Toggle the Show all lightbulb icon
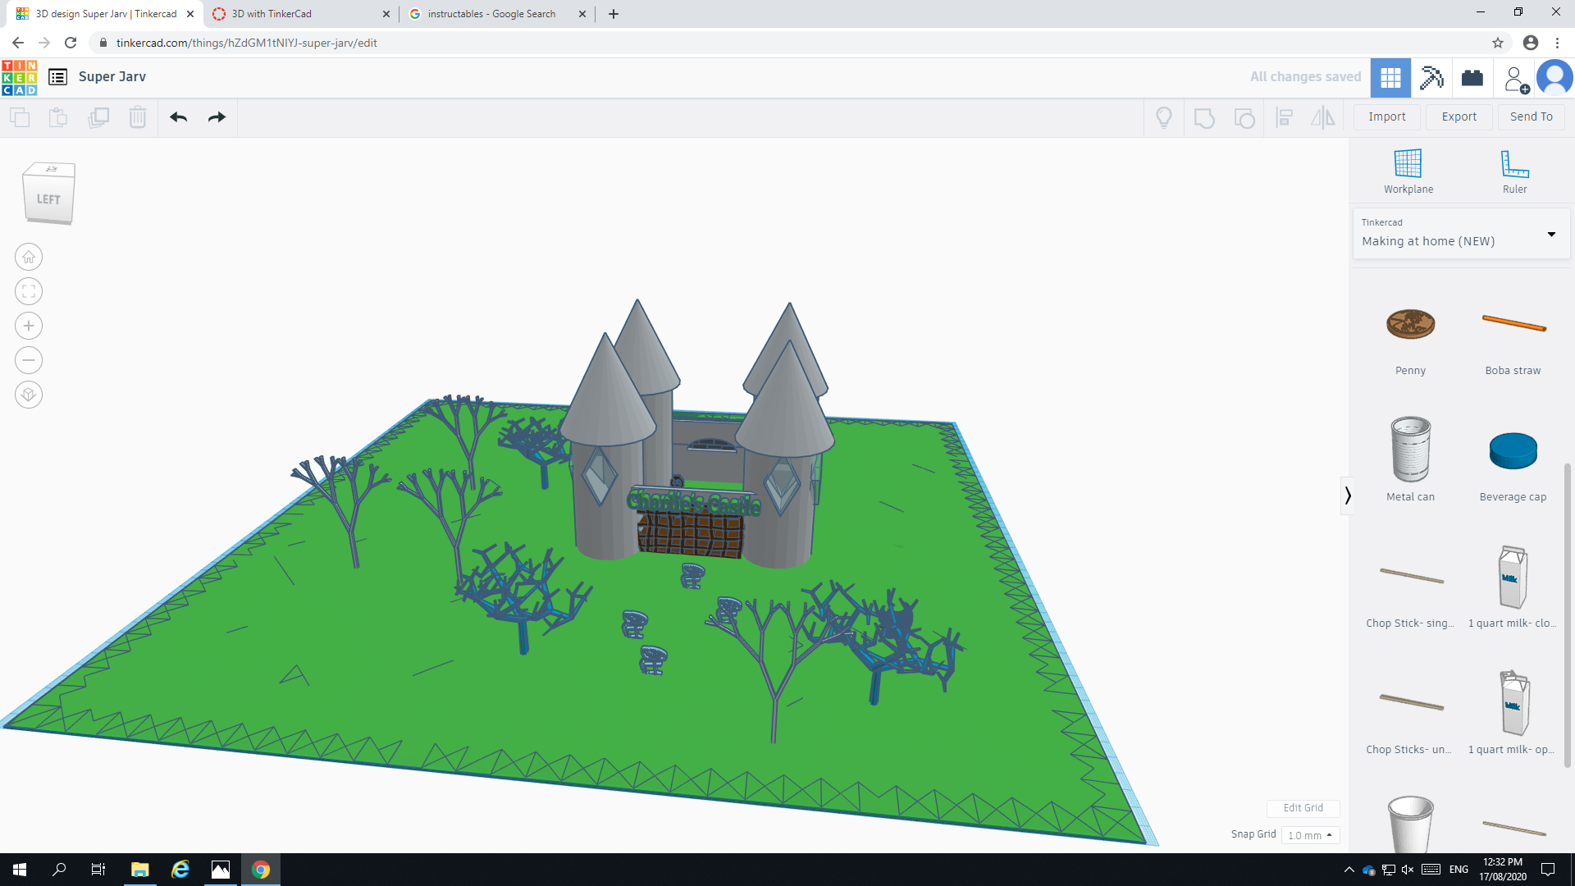This screenshot has width=1575, height=886. (x=1163, y=118)
